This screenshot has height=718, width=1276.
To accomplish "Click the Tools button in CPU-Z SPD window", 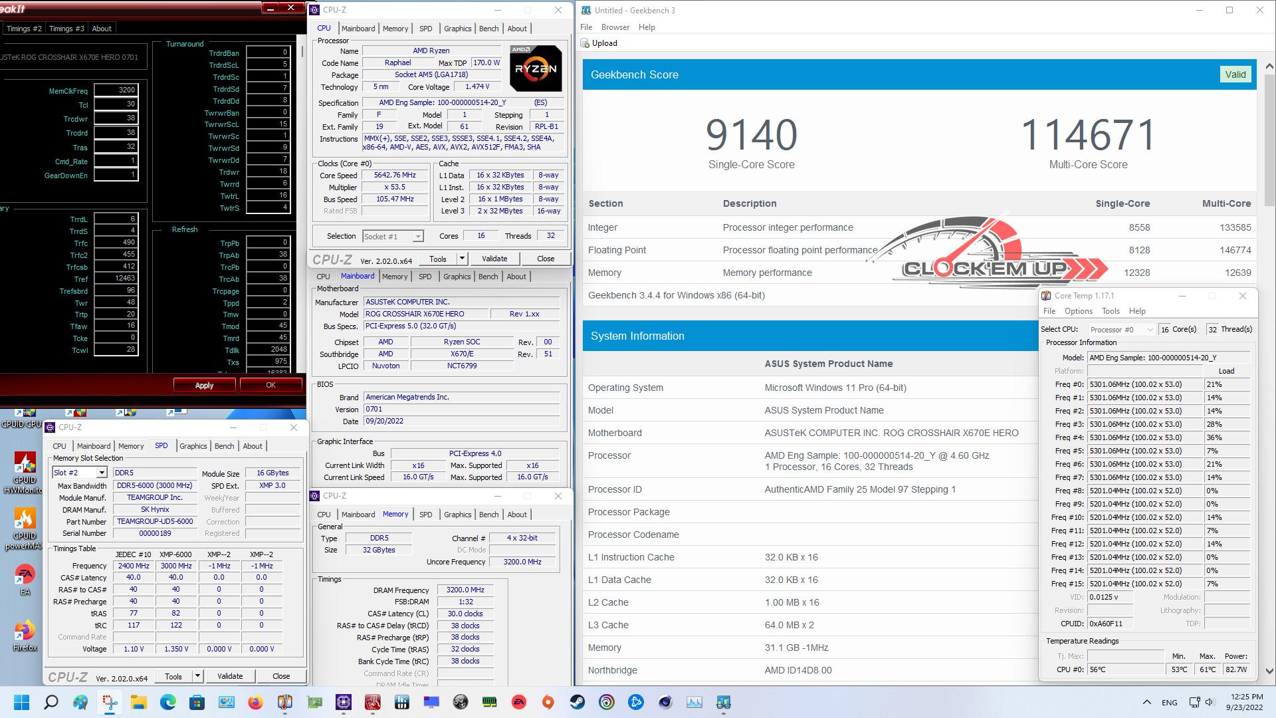I will click(x=173, y=676).
